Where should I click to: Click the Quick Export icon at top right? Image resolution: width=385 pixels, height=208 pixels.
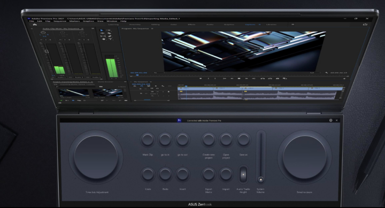(x=365, y=24)
